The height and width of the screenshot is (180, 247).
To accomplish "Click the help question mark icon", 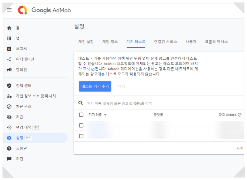I will (9, 148).
